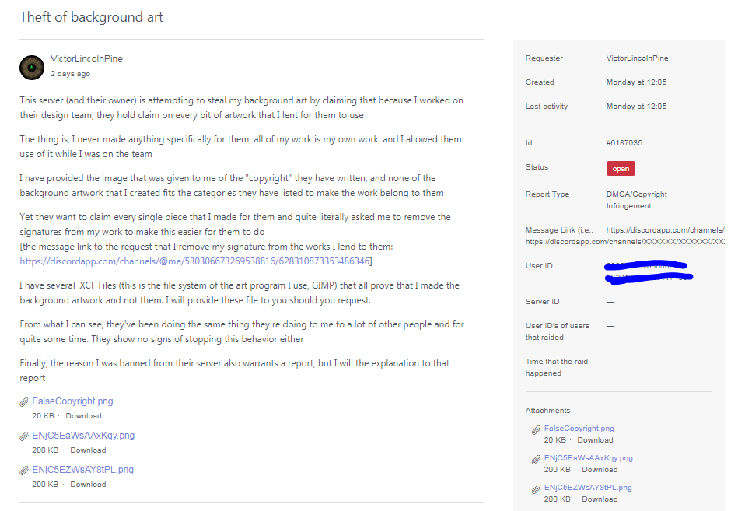
Task: Open ENjC5EZWsAY8tPL.png in the sidebar Attachments list
Action: click(588, 488)
